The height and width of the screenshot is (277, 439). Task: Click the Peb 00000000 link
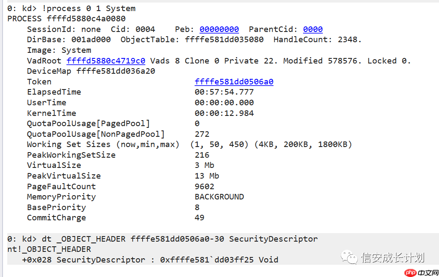tap(219, 29)
